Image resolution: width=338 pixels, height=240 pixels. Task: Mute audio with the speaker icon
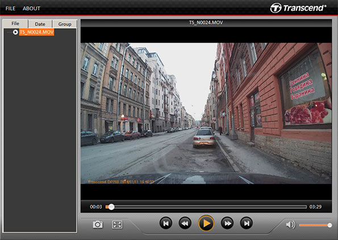click(291, 225)
